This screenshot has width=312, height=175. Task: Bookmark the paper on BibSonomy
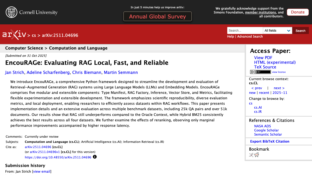(251, 155)
